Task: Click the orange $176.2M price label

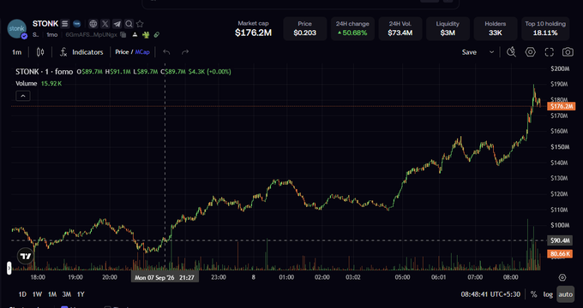Action: (561, 106)
